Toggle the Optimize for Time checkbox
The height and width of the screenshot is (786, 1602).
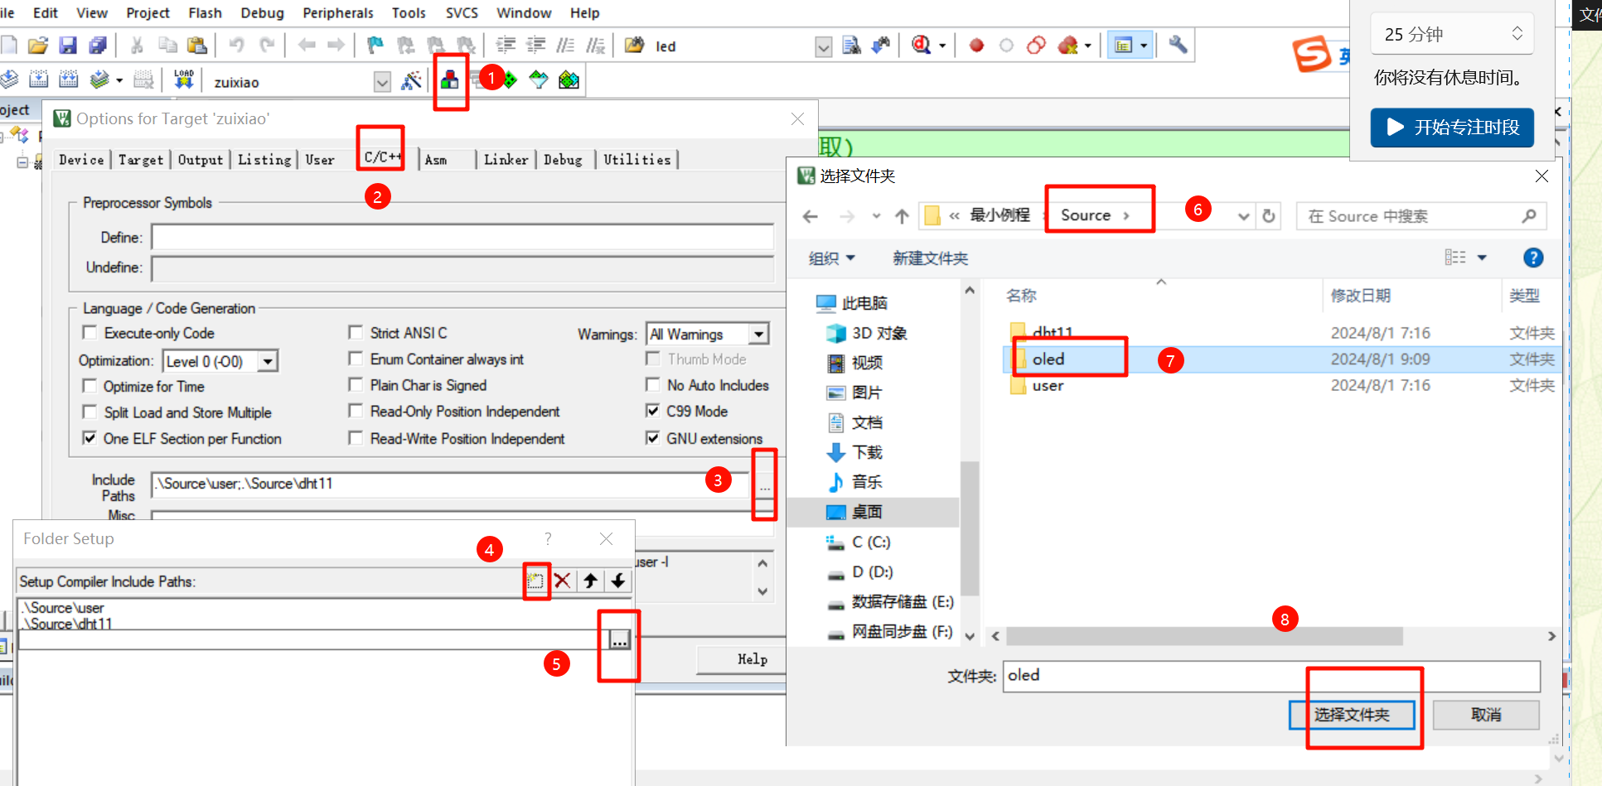point(90,385)
